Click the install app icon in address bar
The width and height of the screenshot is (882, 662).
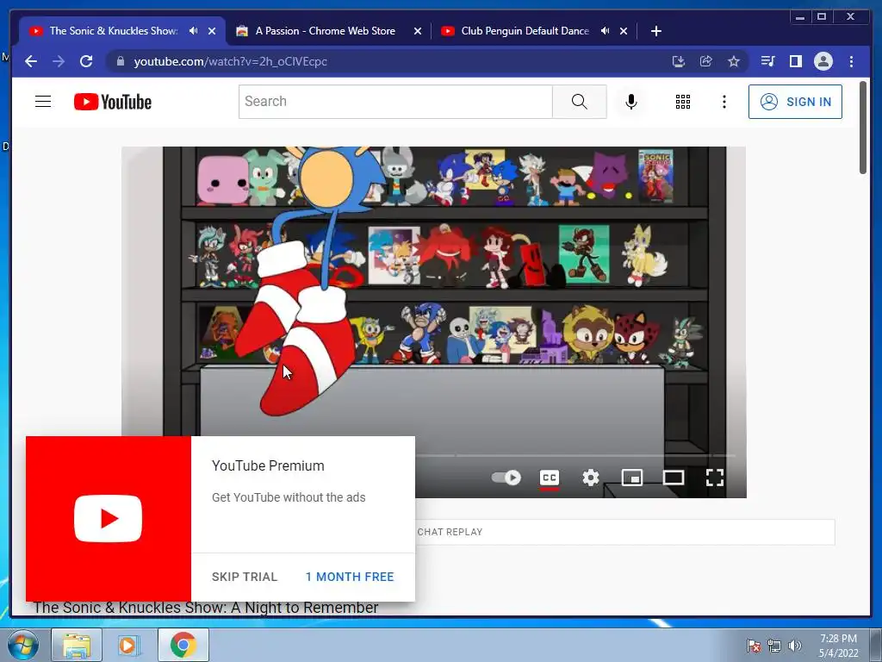click(x=679, y=61)
